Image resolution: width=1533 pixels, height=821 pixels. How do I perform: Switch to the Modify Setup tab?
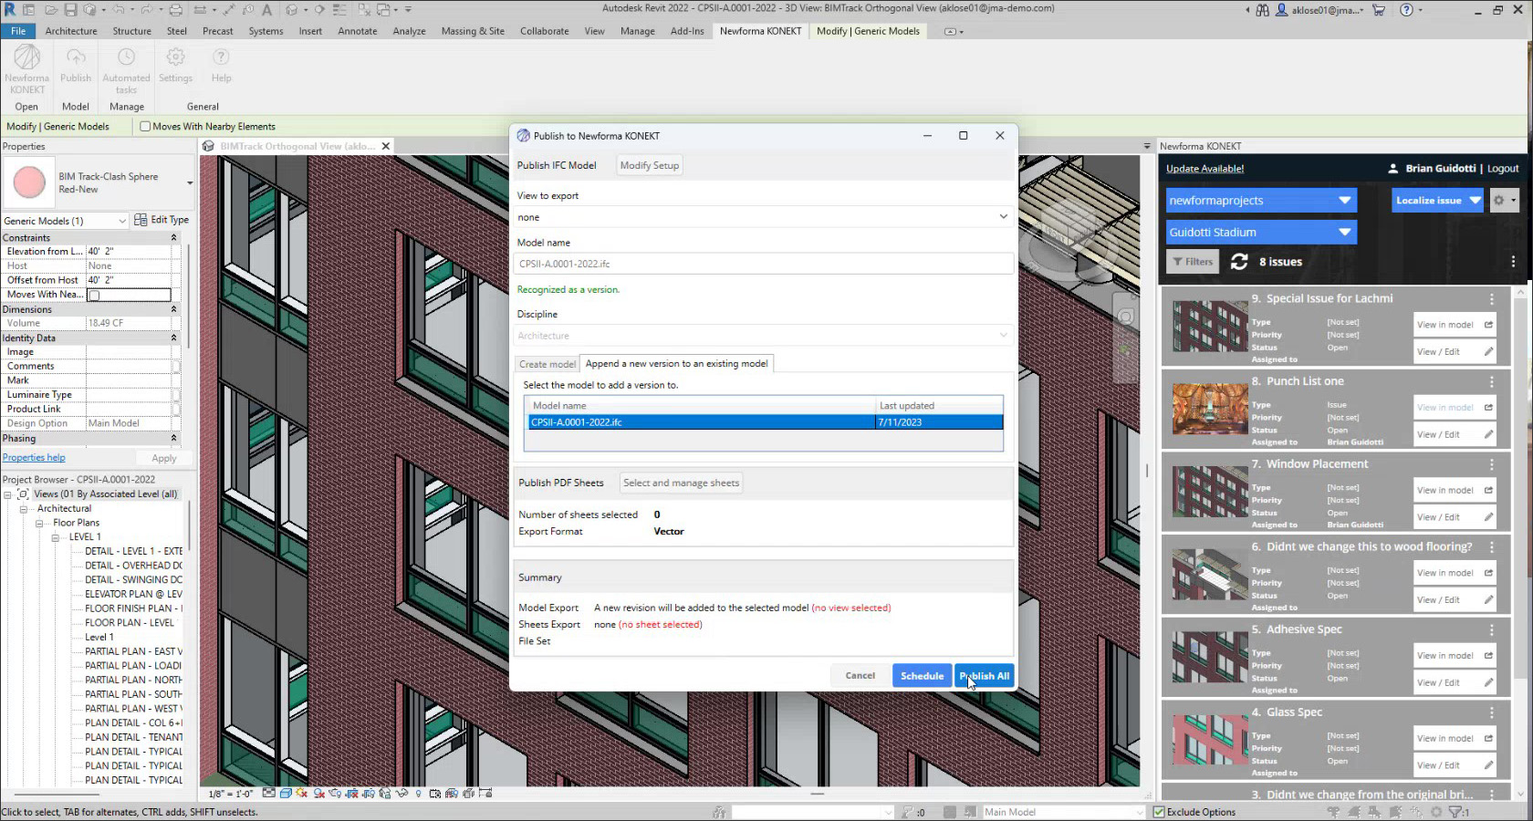pyautogui.click(x=650, y=166)
